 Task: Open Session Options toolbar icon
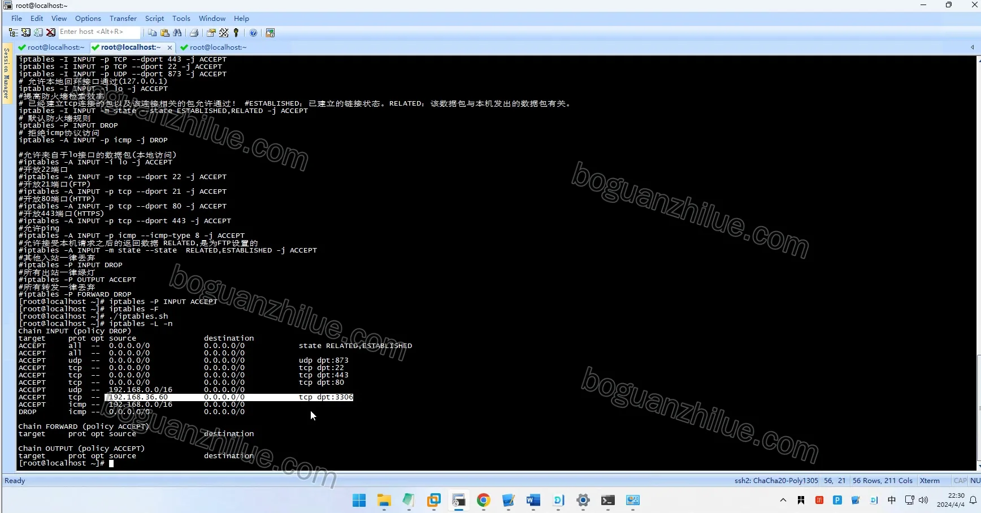pos(211,33)
